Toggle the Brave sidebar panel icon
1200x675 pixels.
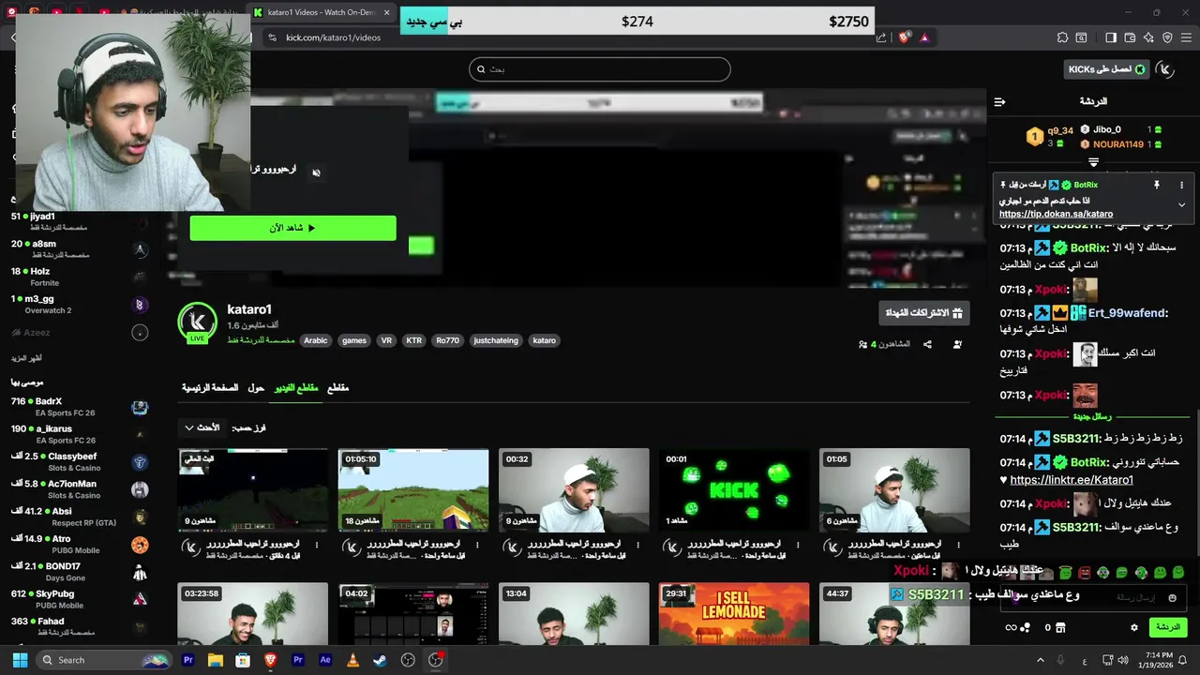click(1111, 37)
